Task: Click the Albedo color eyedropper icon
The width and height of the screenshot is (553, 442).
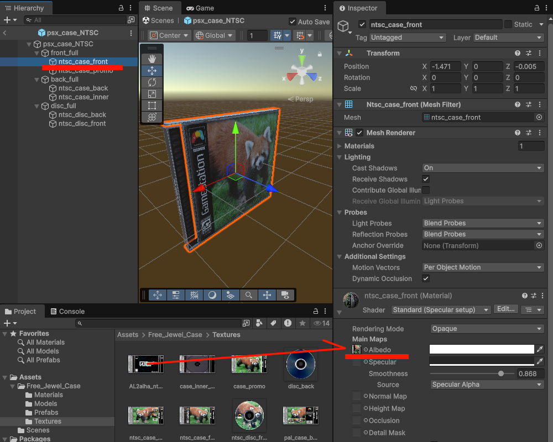Action: [540, 349]
